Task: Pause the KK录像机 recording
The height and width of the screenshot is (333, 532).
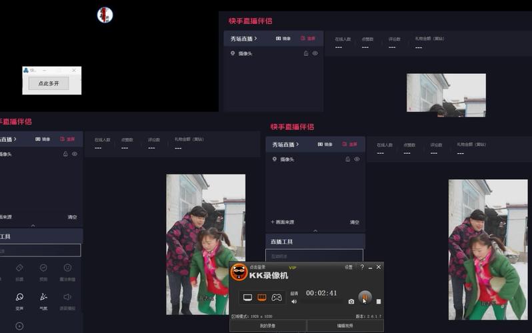Action: pyautogui.click(x=365, y=297)
